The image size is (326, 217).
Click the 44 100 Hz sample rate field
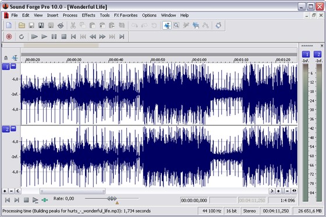coord(212,211)
